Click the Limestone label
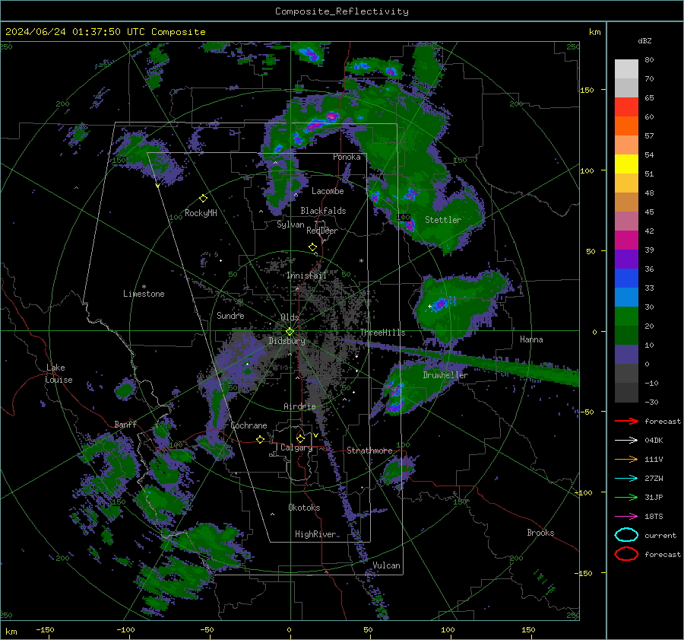The image size is (684, 640). [x=144, y=294]
